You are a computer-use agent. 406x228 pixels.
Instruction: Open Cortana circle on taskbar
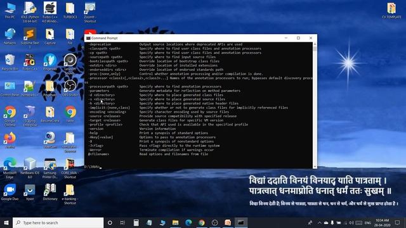(x=110, y=222)
